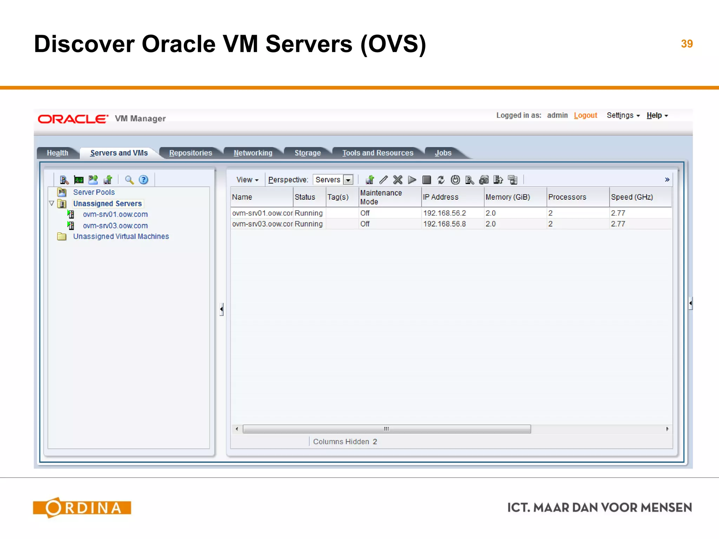Select Unassigned Virtual Machines in the tree
Image resolution: width=719 pixels, height=539 pixels.
[x=121, y=237]
